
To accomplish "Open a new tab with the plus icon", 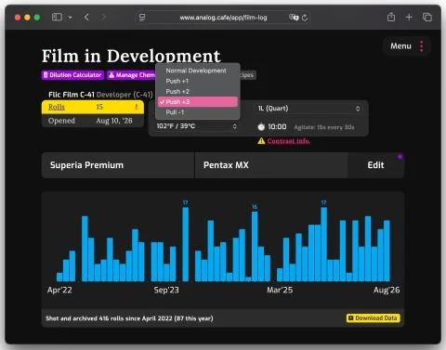I will pyautogui.click(x=409, y=17).
